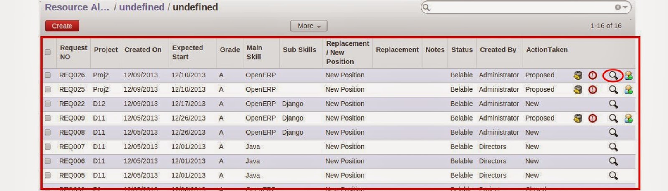This screenshot has width=668, height=191.
Task: Expand the search options arrow in the search box
Action: tap(625, 8)
